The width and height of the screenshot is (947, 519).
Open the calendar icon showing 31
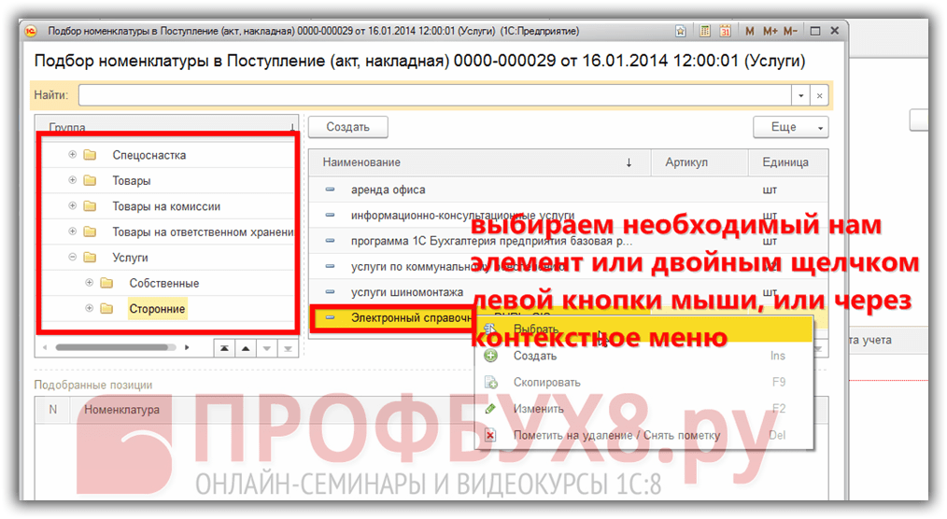(x=725, y=31)
